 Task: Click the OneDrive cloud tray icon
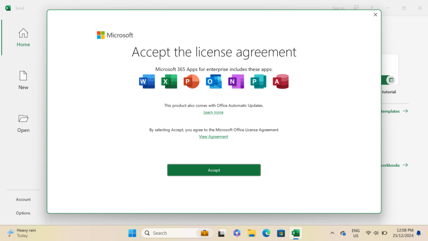343,233
